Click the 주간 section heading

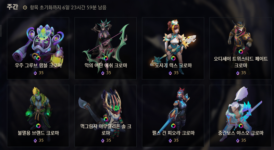[12, 7]
